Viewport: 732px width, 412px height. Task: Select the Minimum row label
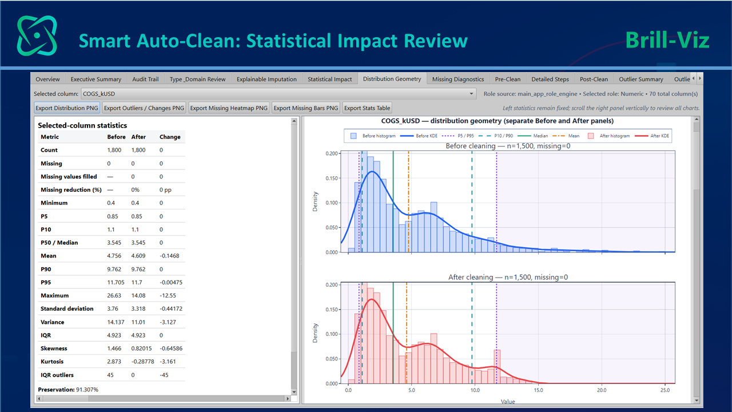pyautogui.click(x=54, y=203)
